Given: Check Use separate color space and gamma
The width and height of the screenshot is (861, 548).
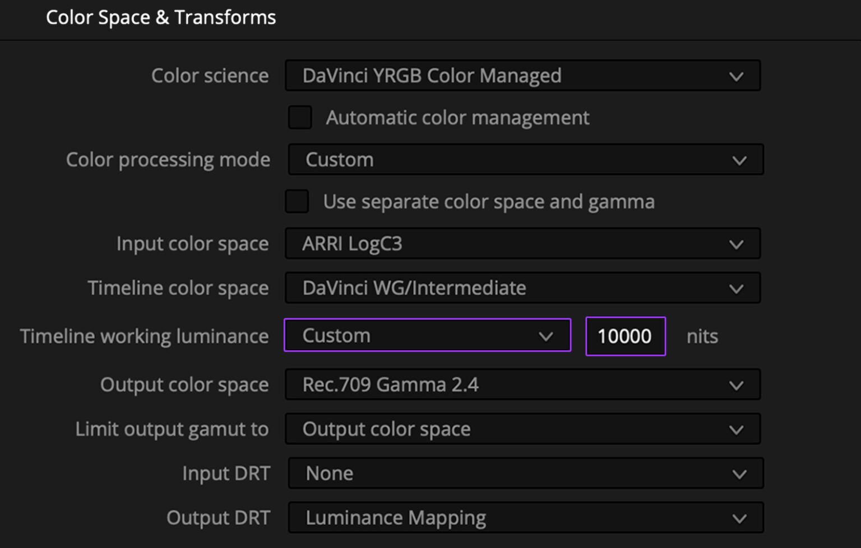Looking at the screenshot, I should pos(297,202).
